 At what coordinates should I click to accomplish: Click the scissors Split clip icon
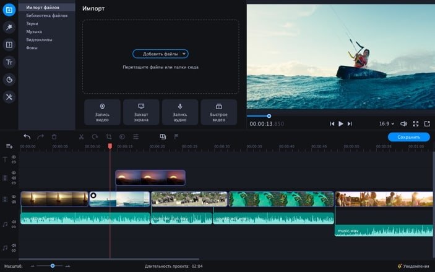[81, 137]
